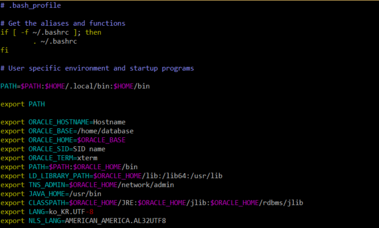Click the 'if [ -f ~/.bashrc ]; then' line
Screen dimensions: 379x228
pyautogui.click(x=51, y=32)
